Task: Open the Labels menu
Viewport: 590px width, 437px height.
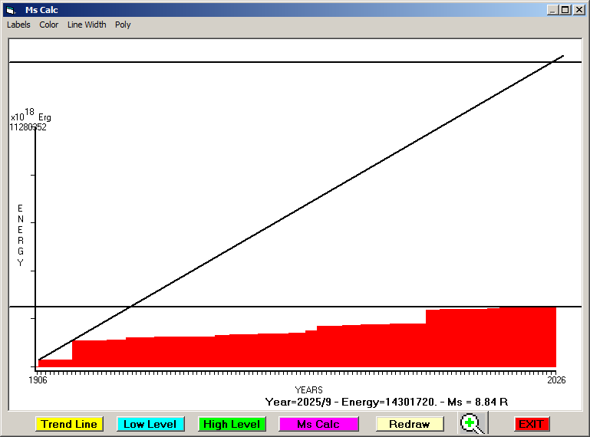Action: point(18,25)
